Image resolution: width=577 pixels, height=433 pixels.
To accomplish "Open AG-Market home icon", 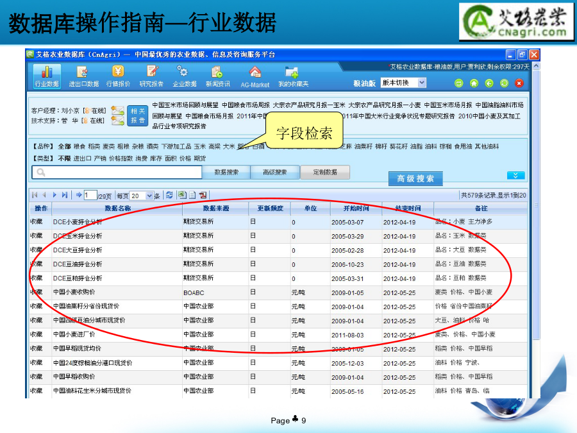I will [x=255, y=72].
